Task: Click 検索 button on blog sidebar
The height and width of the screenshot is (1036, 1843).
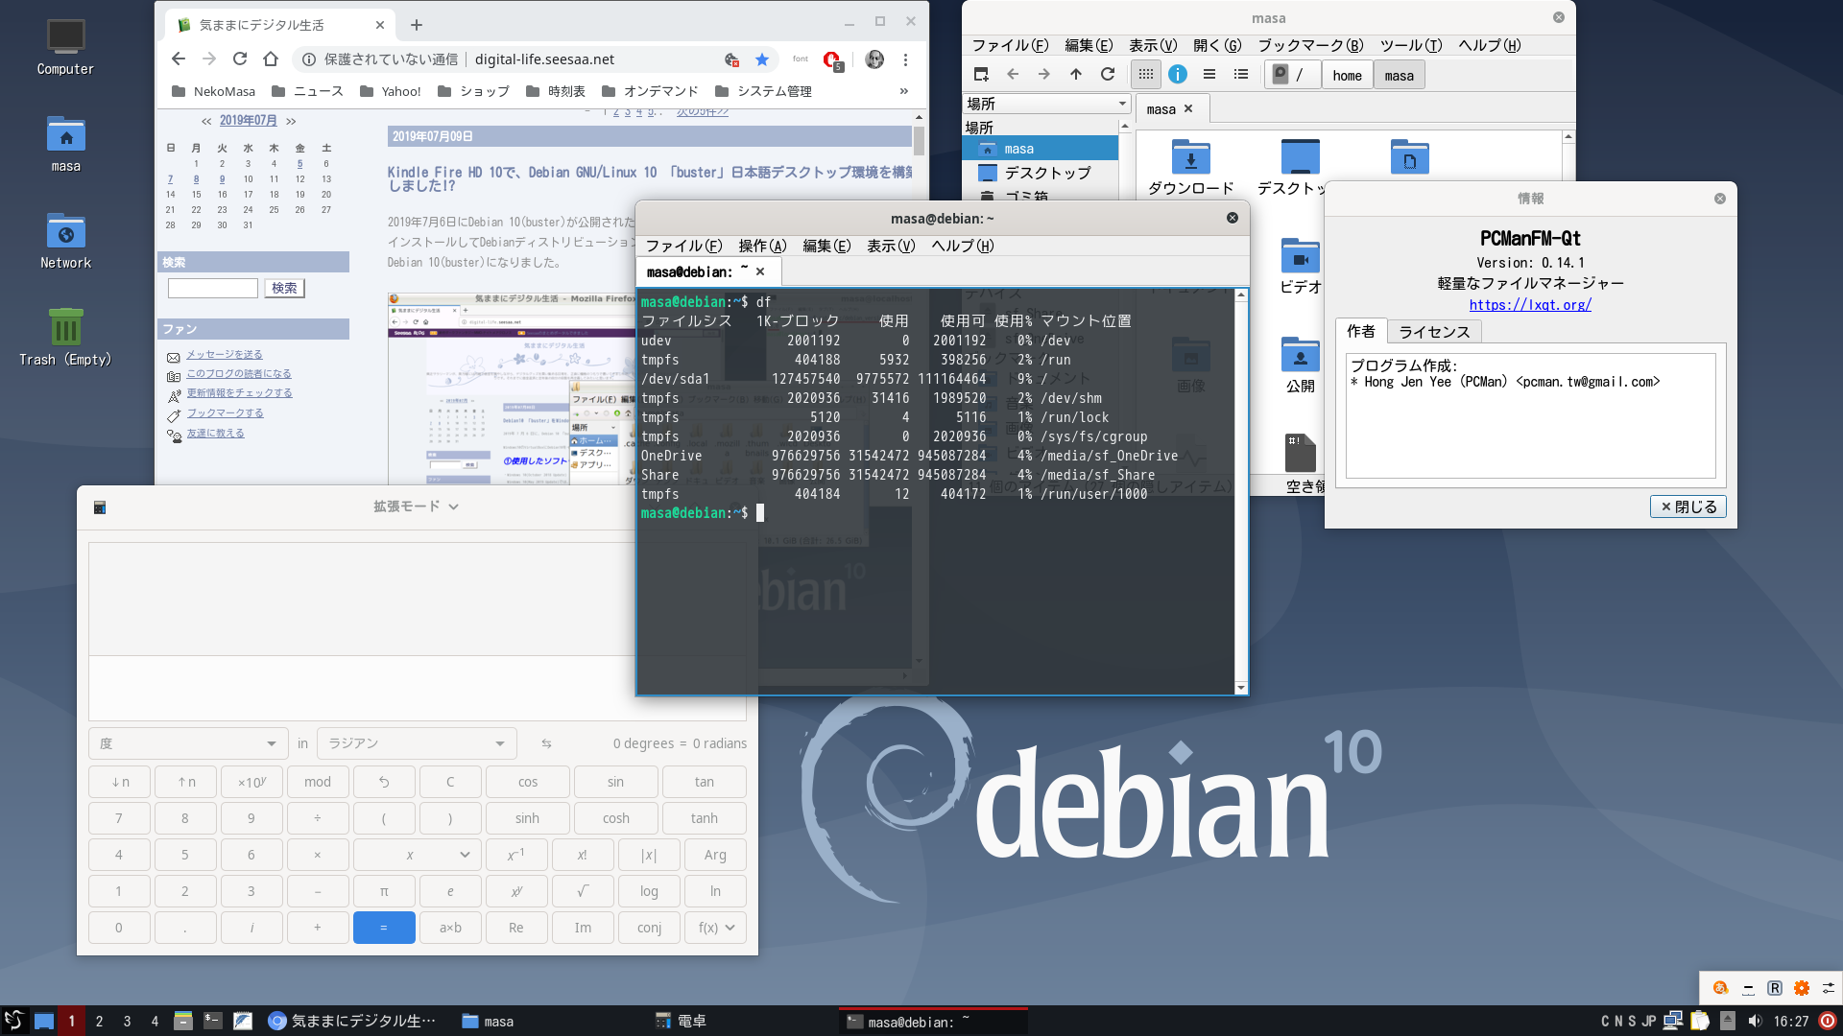Action: tap(284, 288)
